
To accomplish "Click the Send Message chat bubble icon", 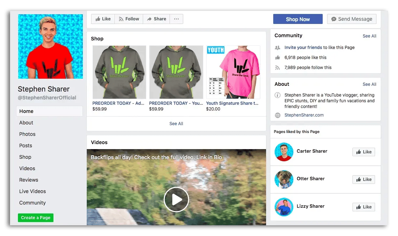I will tap(333, 19).
